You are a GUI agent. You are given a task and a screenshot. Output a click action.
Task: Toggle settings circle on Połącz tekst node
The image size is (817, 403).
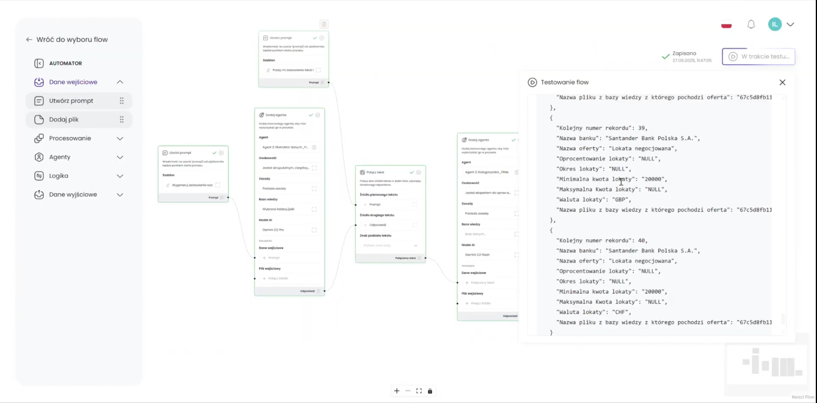point(419,172)
